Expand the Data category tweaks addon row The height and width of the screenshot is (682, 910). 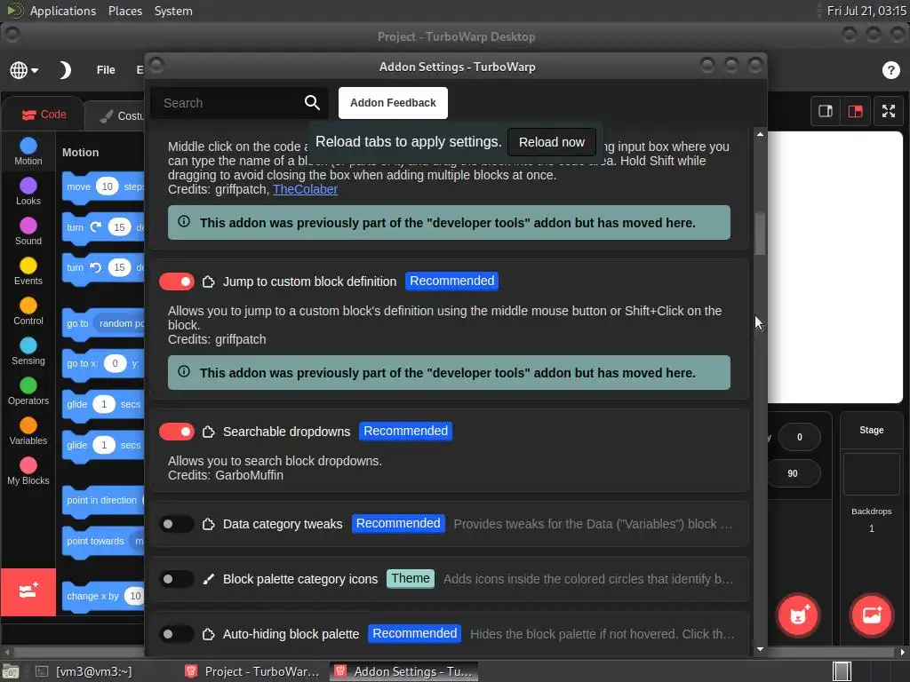[x=450, y=524]
